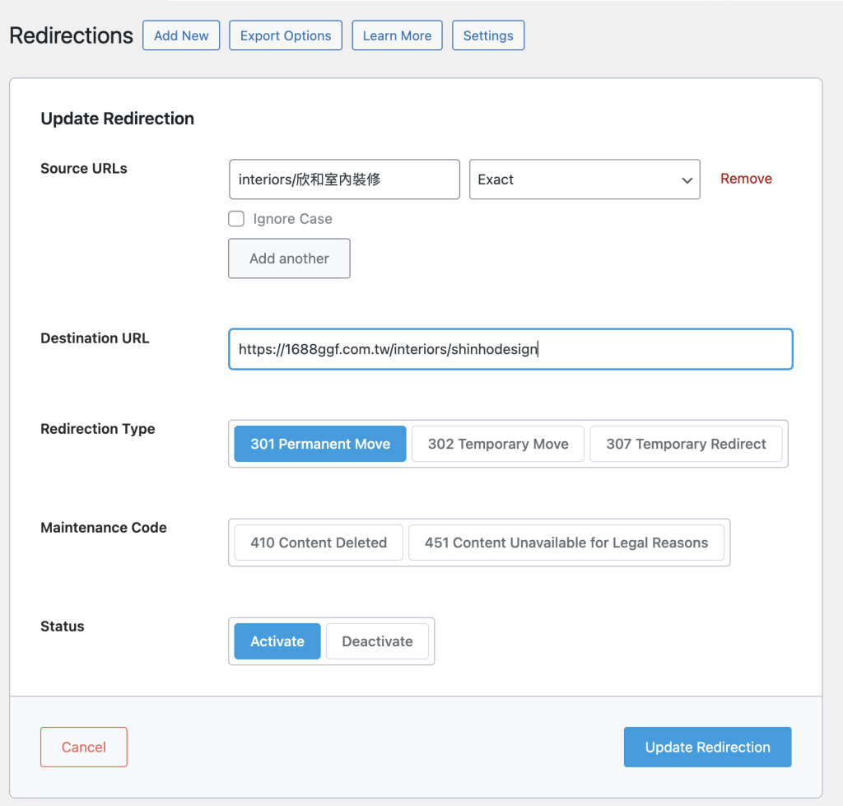Open the Redirections Settings page
Image resolution: width=843 pixels, height=806 pixels.
point(488,35)
